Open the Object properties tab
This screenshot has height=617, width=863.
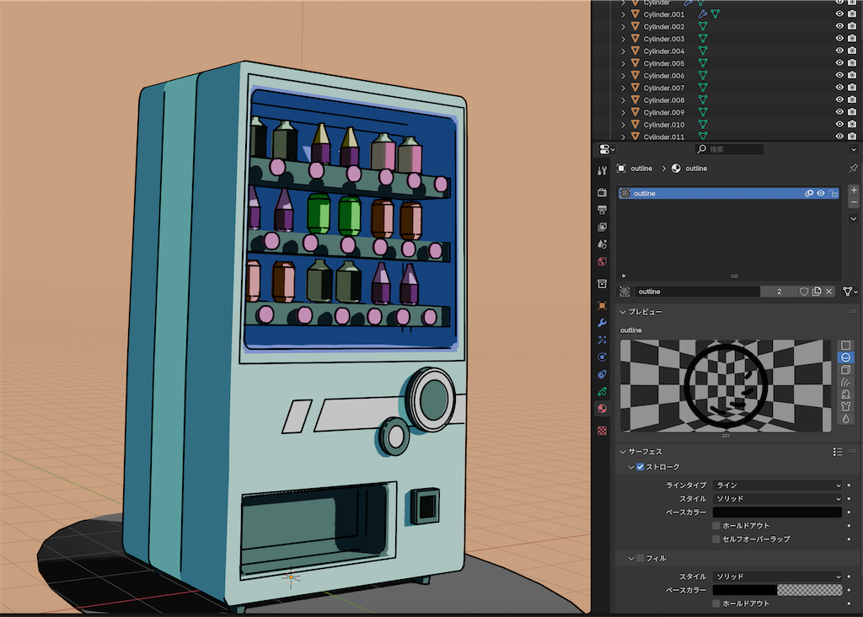602,305
